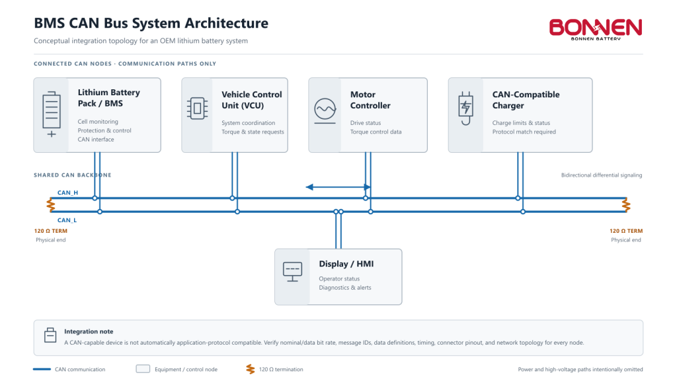Click the rectangle sample of the Equipment / control node legend
The image size is (677, 381).
click(x=143, y=369)
